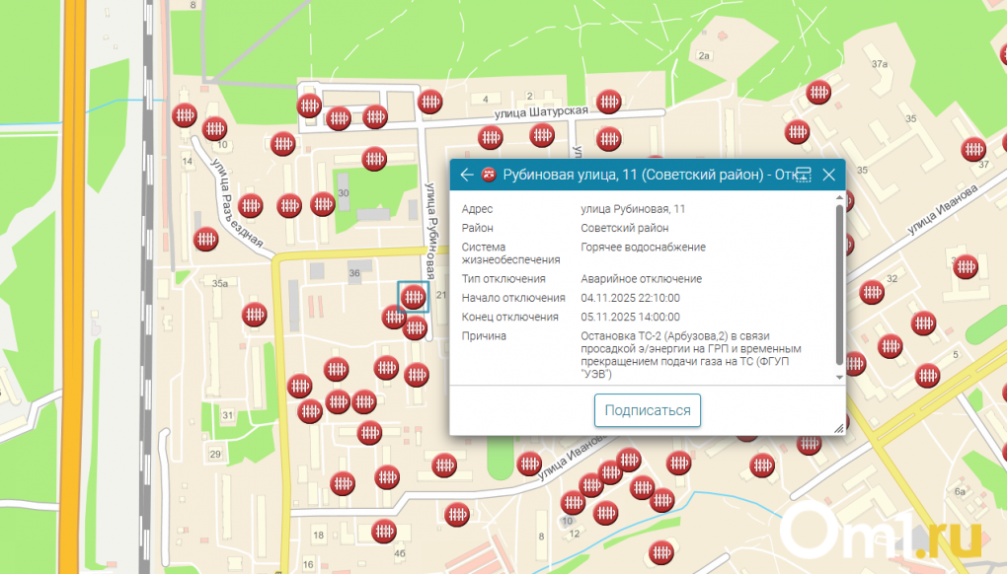
Task: Open outage marker near building 32
Action: (x=872, y=292)
